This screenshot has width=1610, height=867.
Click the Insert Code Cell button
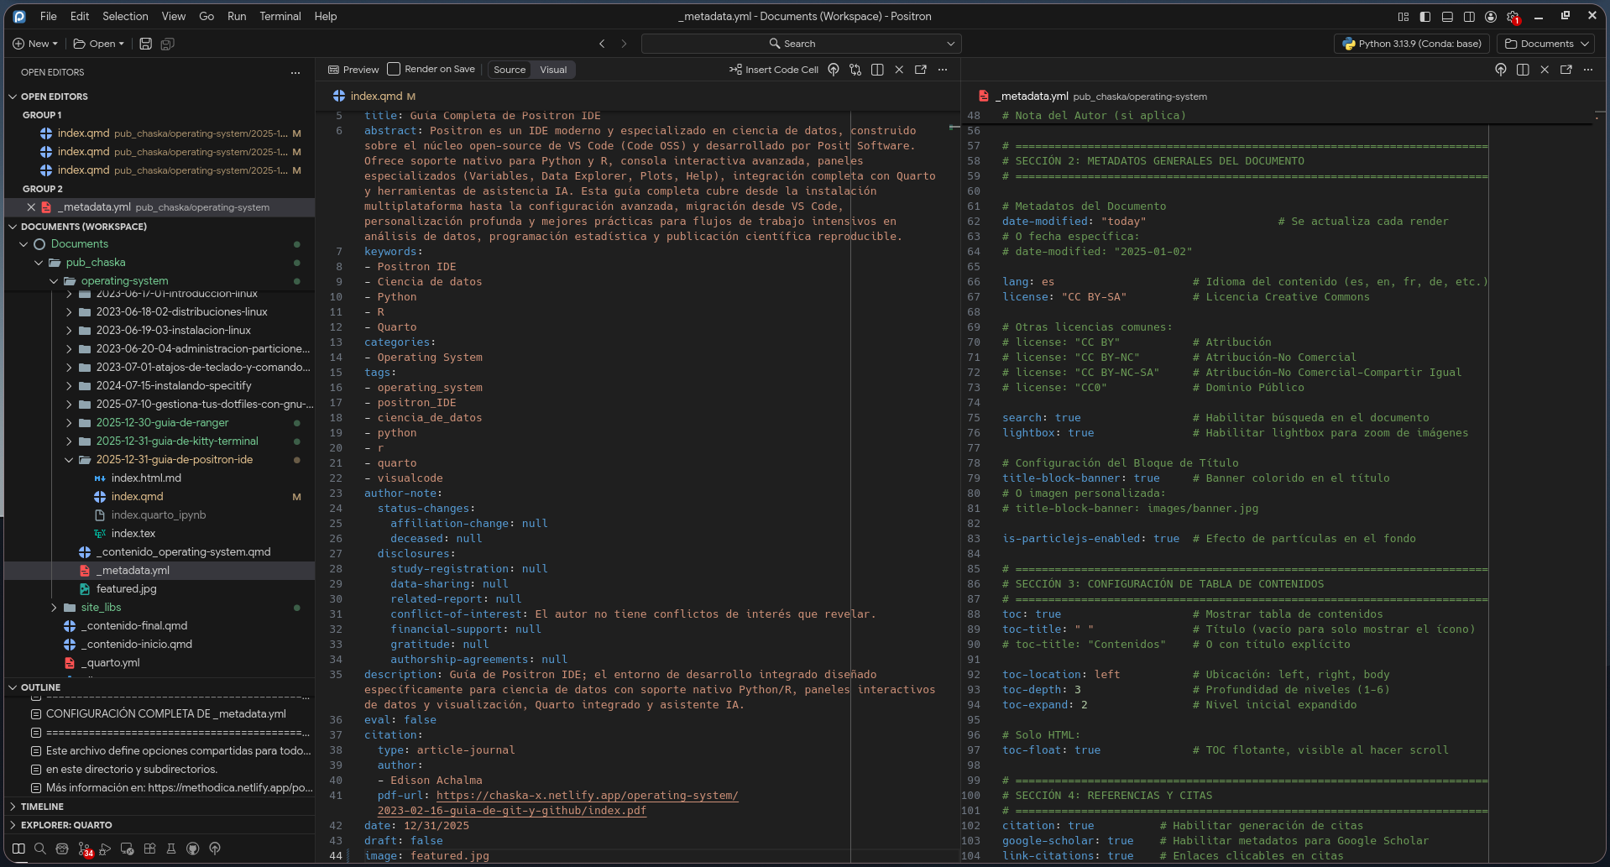click(x=773, y=70)
